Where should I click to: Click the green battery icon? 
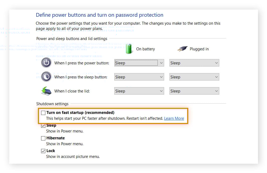tap(129, 49)
